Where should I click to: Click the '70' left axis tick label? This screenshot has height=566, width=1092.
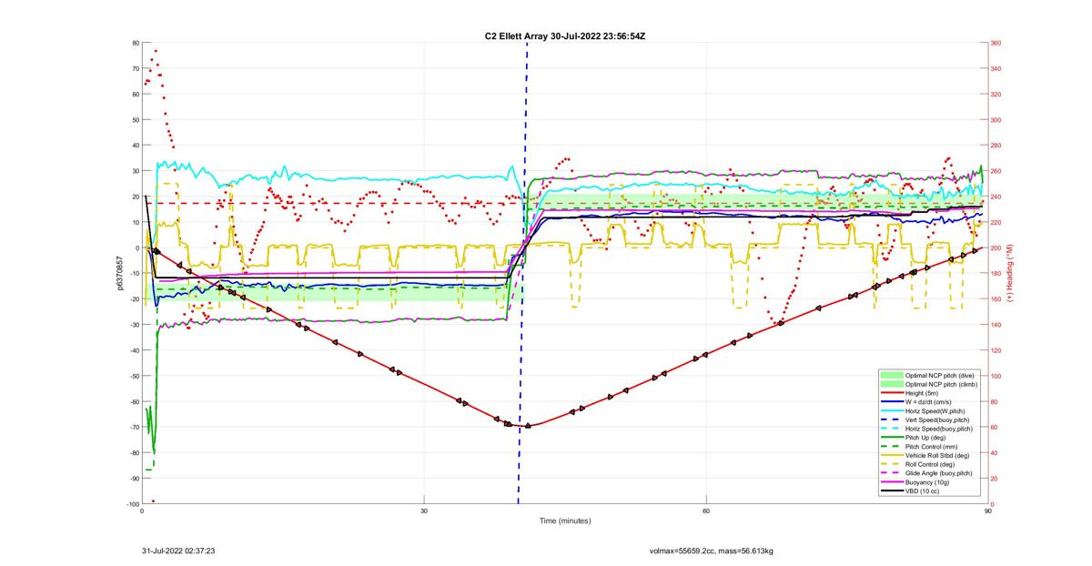click(x=135, y=68)
